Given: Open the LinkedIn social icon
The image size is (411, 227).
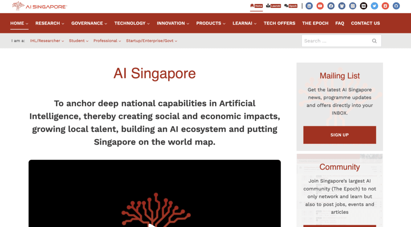Looking at the screenshot, I should pyautogui.click(x=309, y=6).
